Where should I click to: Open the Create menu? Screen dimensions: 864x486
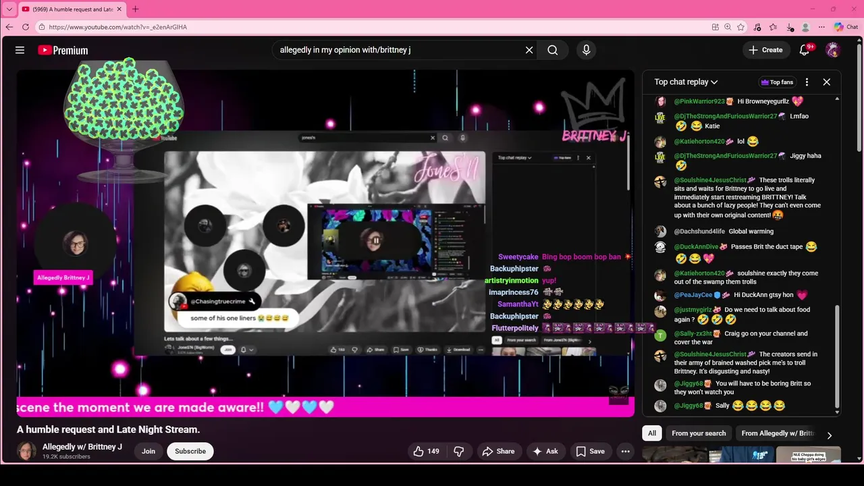point(765,50)
